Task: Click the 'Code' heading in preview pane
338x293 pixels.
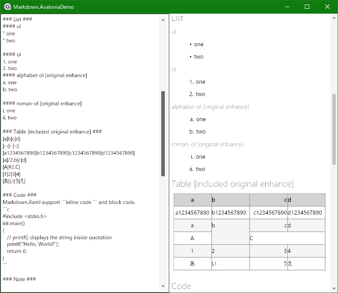Action: click(x=181, y=286)
